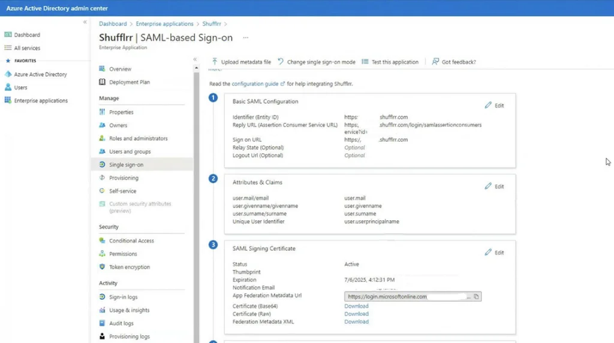Screen dimensions: 614x343
Task: Click Azure Active Directory admin center title
Action: [57, 8]
